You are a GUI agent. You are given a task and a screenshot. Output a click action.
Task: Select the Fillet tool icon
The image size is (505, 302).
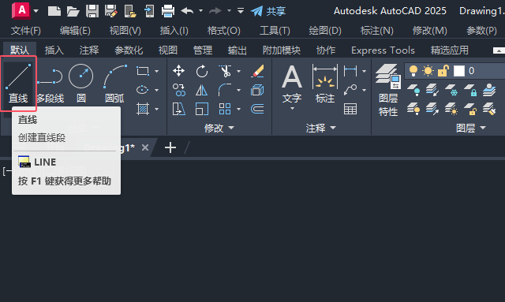pyautogui.click(x=225, y=90)
